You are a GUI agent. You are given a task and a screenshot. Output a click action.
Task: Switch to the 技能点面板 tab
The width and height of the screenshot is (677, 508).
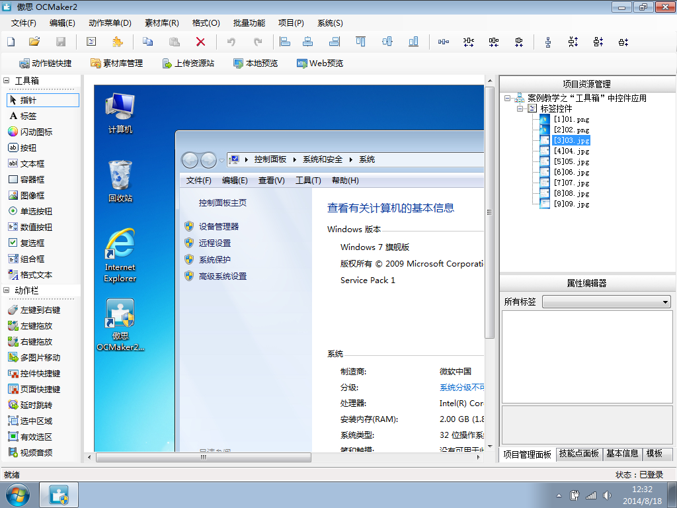579,454
